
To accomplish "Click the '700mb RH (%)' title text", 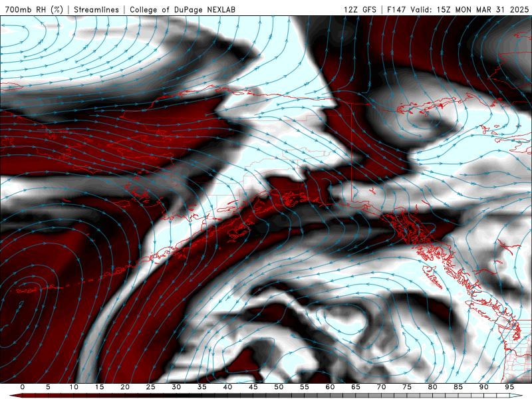I will tap(34, 9).
